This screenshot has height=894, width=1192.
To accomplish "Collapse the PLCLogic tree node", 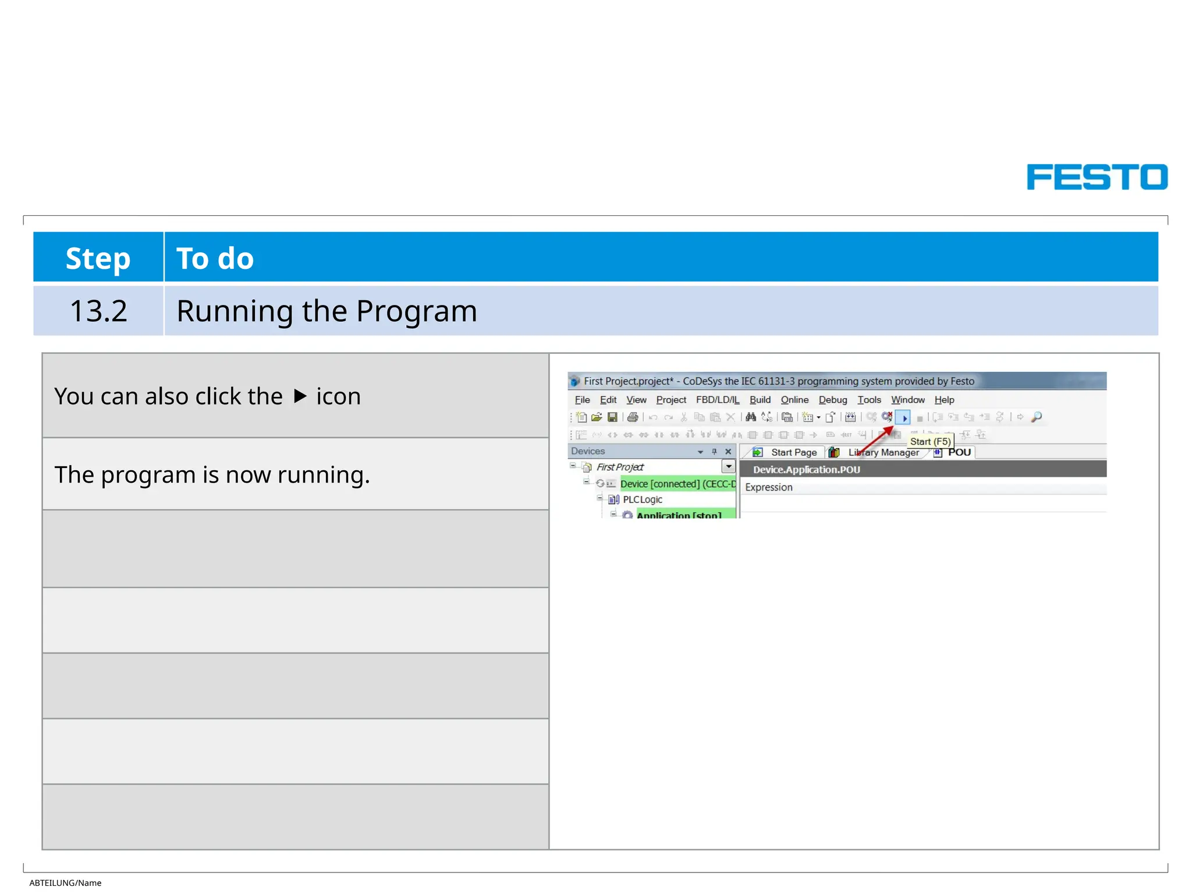I will [x=600, y=498].
